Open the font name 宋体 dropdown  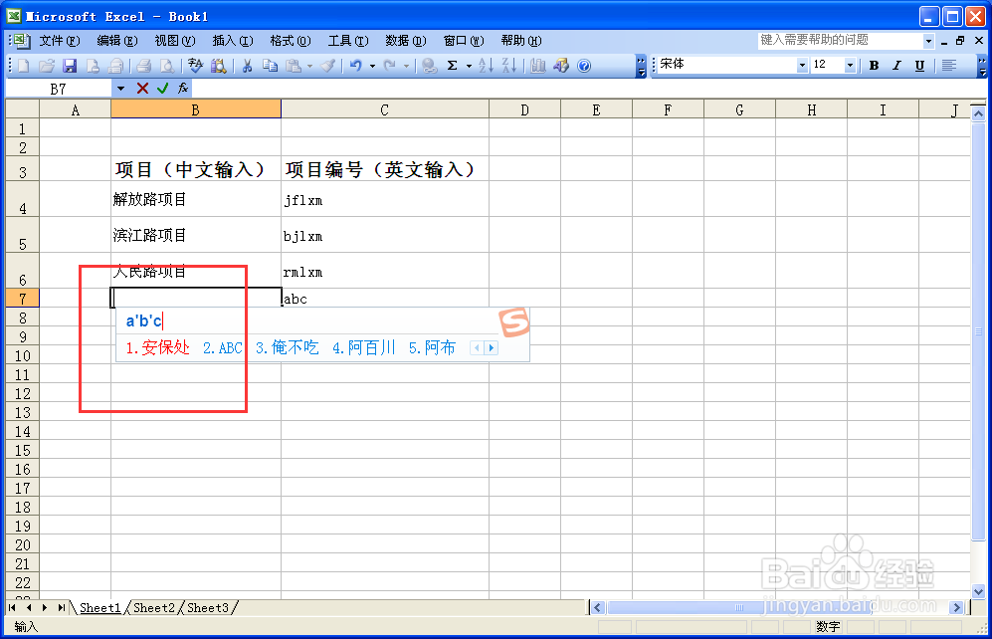pyautogui.click(x=802, y=65)
